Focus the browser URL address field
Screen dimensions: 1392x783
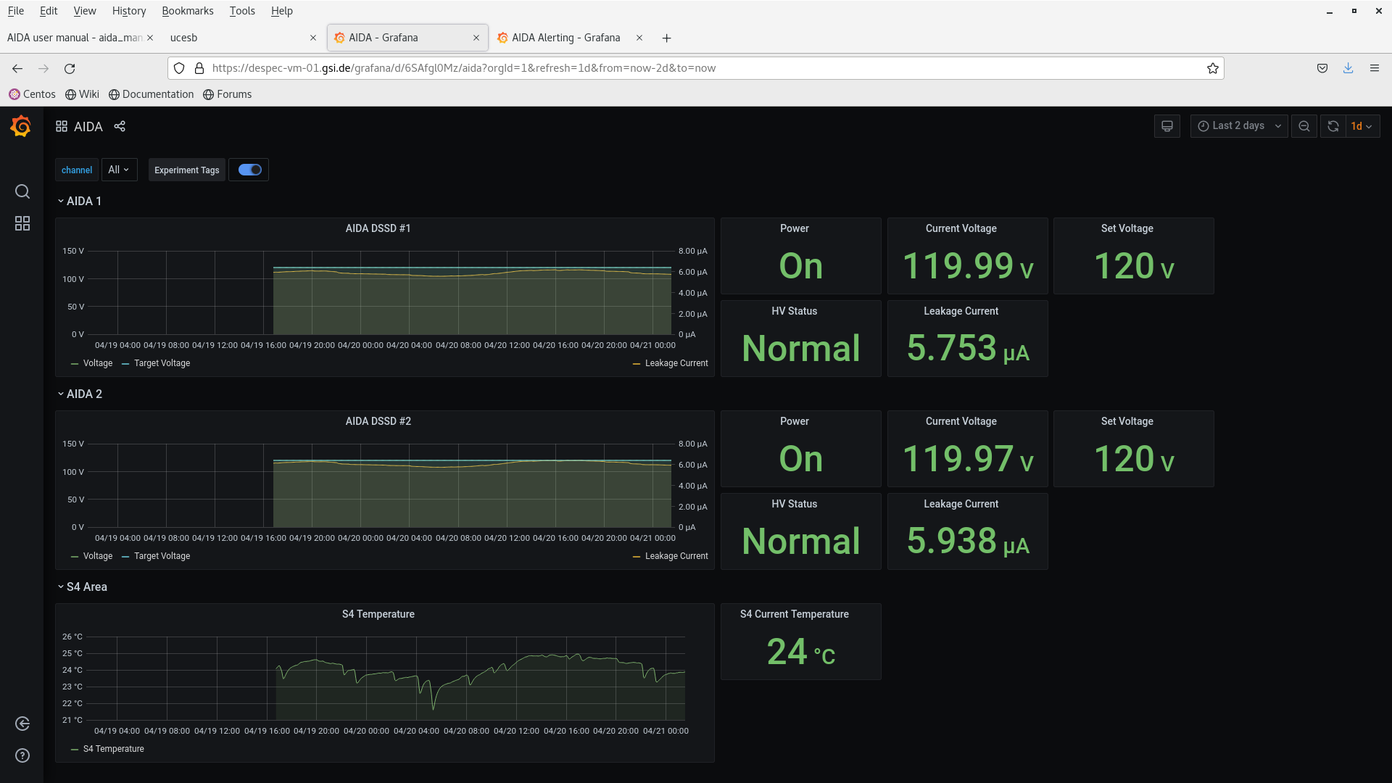tap(696, 68)
